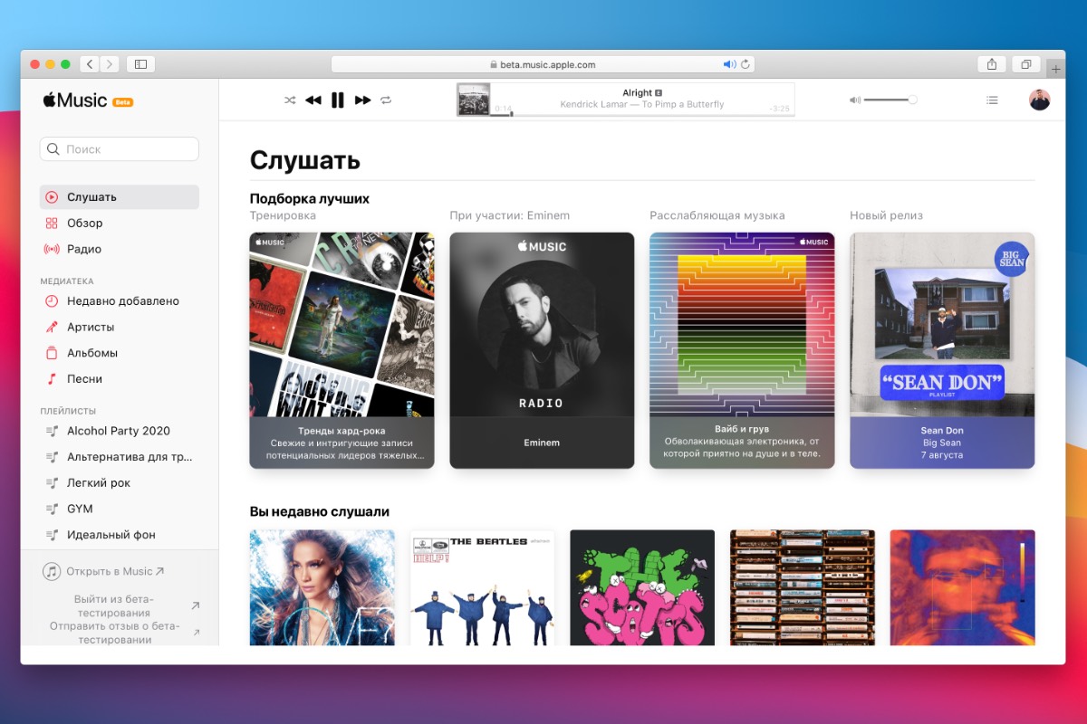1087x724 pixels.
Task: Open the Alcohol Party 2020 playlist
Action: pyautogui.click(x=120, y=431)
